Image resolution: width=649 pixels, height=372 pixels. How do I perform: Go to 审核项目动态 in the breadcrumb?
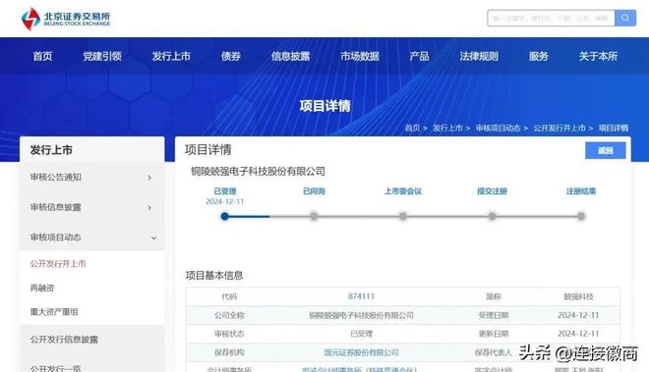pos(498,129)
